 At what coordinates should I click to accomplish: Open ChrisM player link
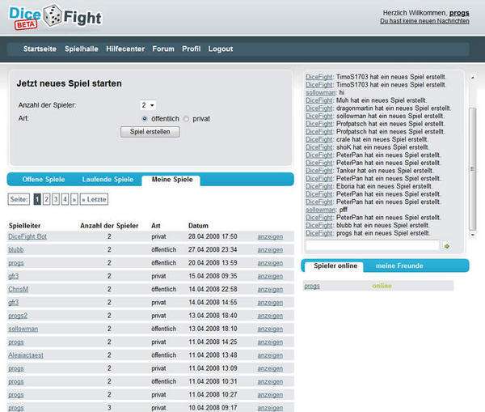19,289
